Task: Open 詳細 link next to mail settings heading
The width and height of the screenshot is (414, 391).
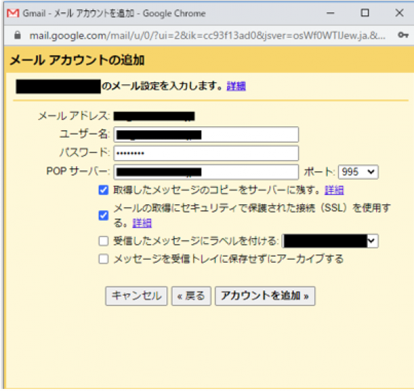Action: pos(236,86)
